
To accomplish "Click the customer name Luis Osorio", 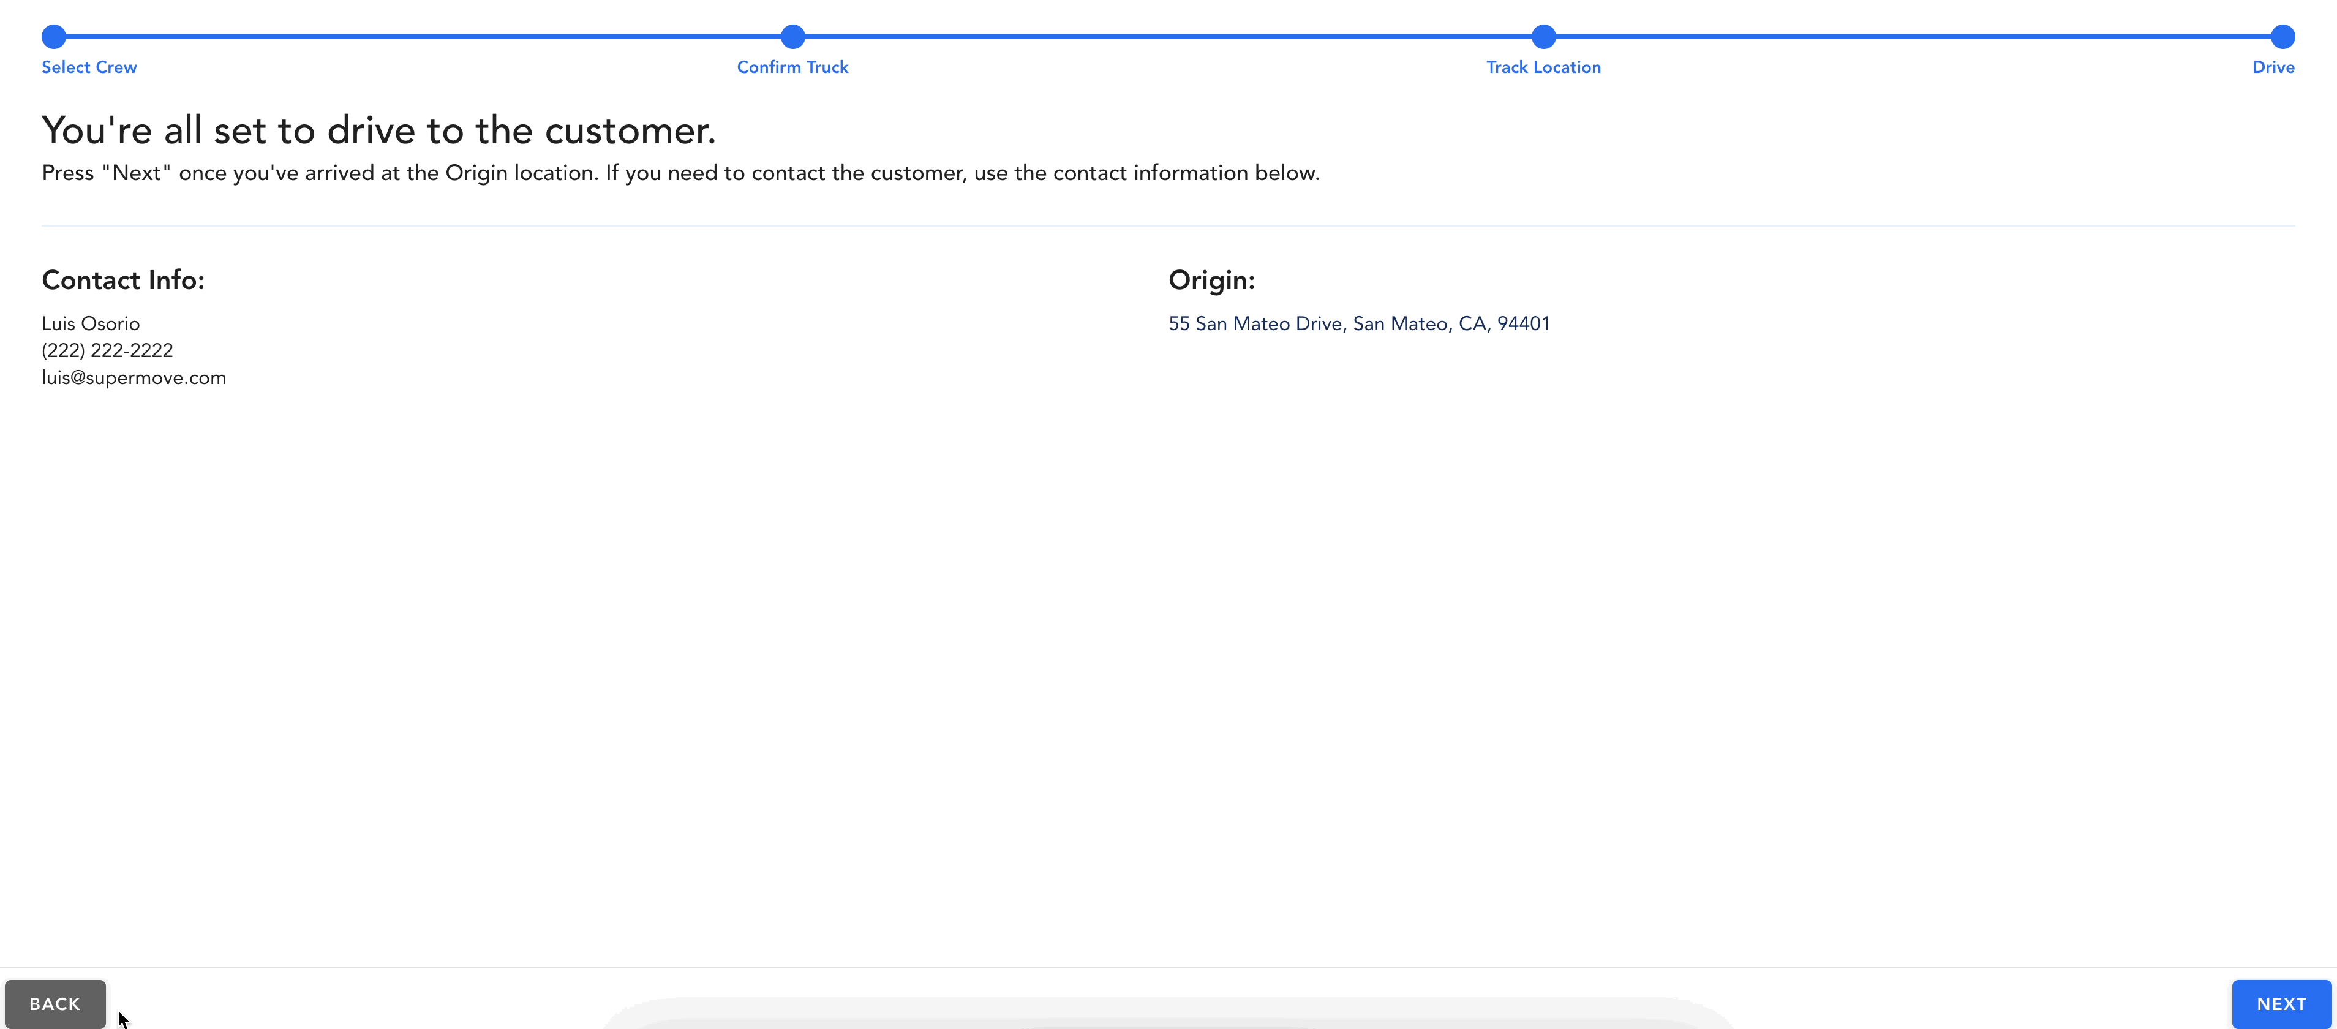I will point(91,324).
